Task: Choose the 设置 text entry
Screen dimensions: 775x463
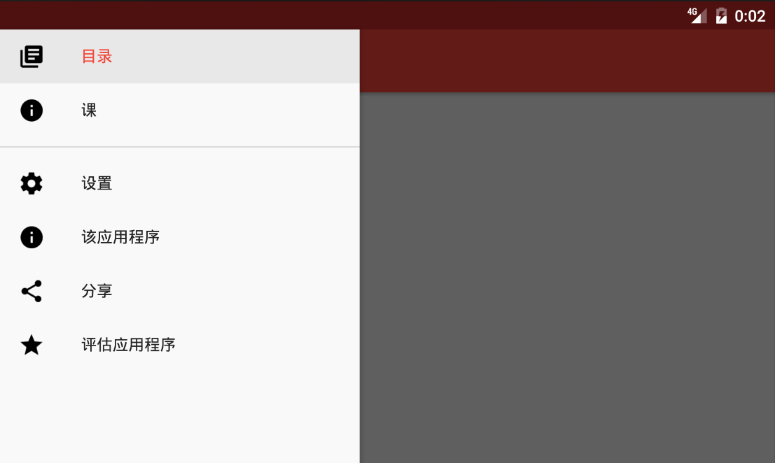Action: coord(97,183)
